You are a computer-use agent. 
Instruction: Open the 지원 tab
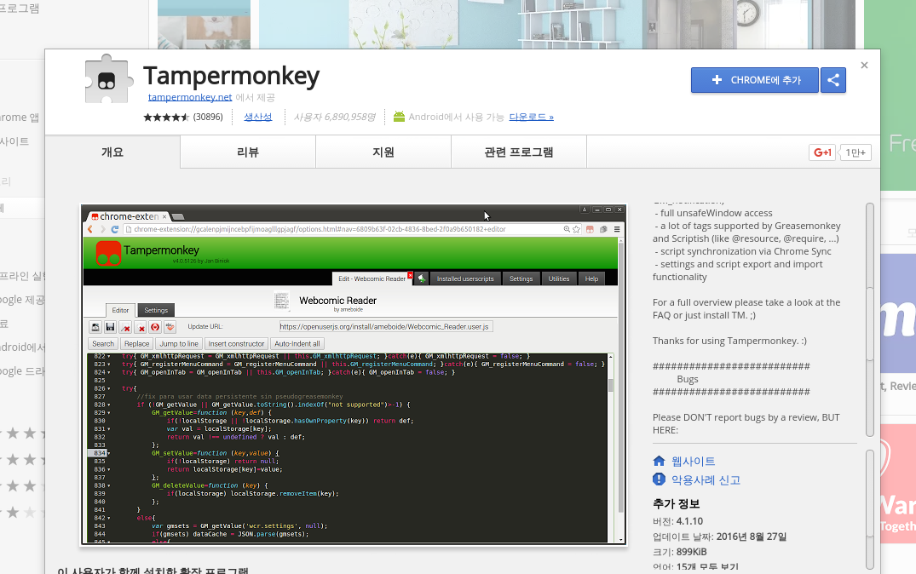point(383,152)
